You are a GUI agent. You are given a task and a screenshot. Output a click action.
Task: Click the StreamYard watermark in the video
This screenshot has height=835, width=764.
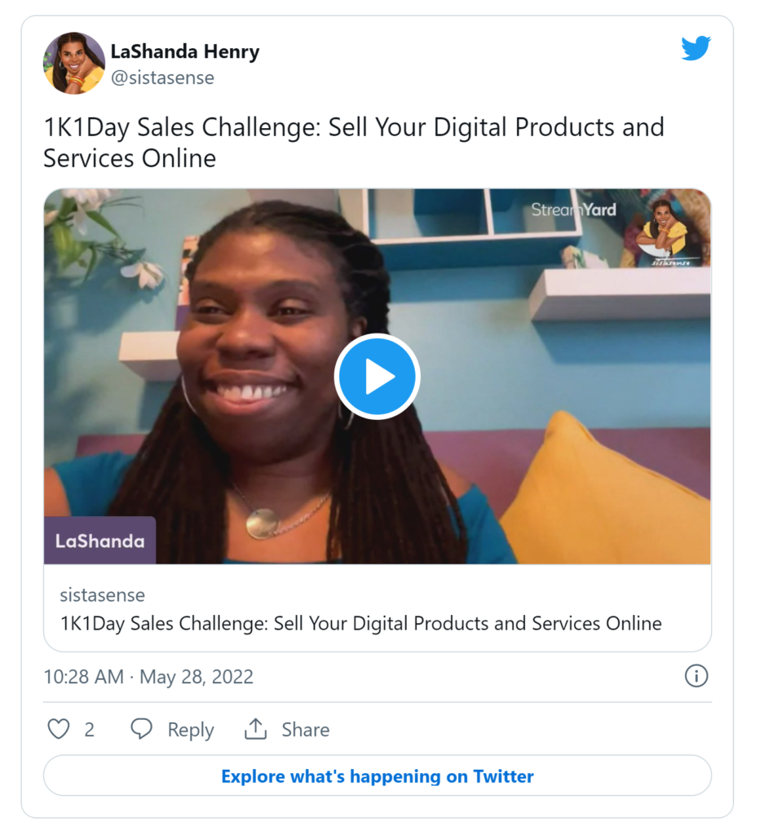pyautogui.click(x=573, y=210)
